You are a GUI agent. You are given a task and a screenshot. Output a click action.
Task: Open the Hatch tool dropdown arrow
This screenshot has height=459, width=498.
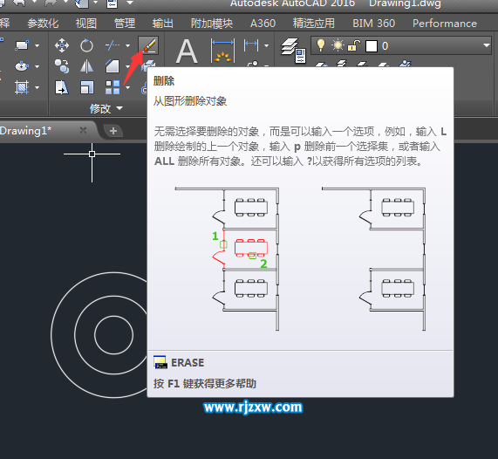(37, 87)
